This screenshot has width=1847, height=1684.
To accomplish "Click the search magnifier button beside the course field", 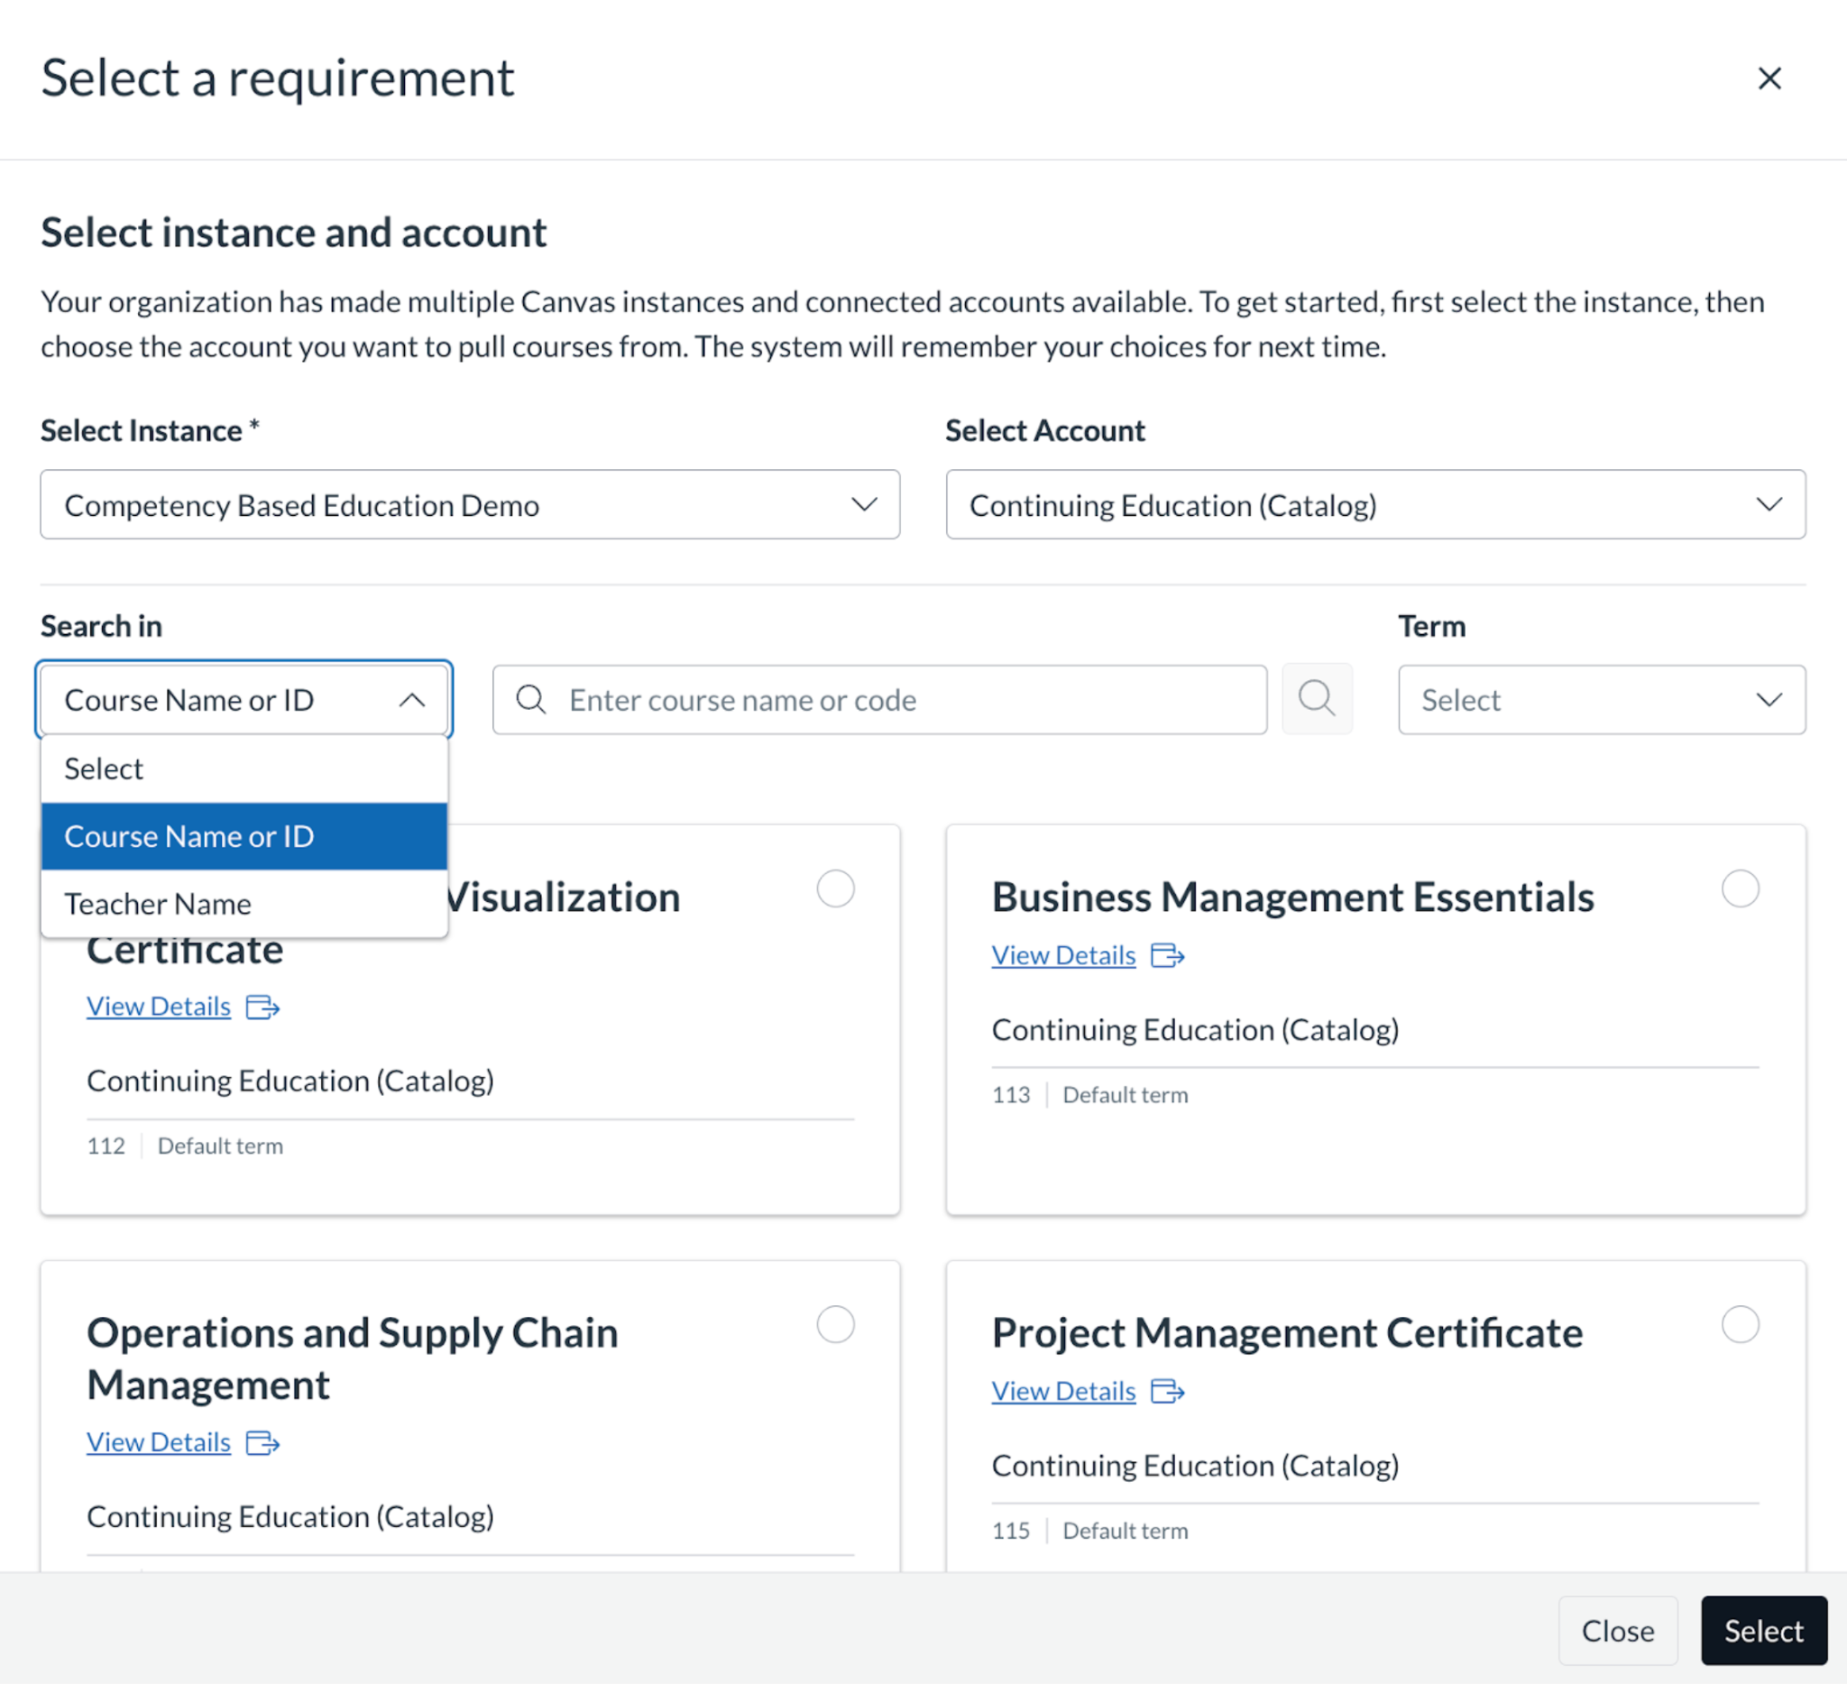I will coord(1317,699).
